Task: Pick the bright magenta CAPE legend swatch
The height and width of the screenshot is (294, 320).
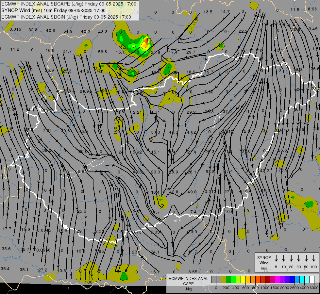Action: [278, 280]
